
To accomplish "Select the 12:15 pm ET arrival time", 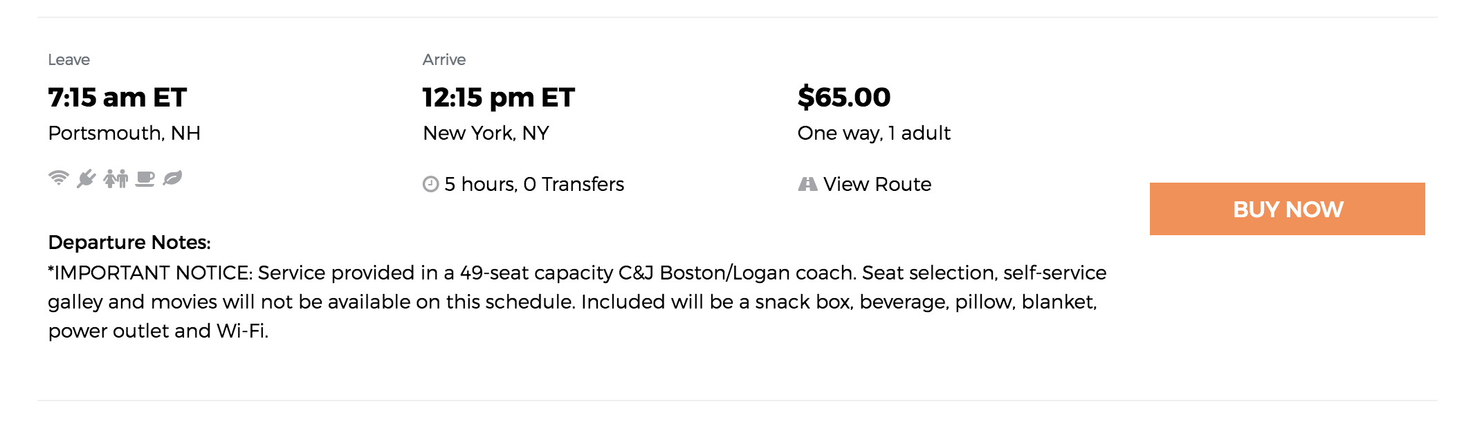I will 499,98.
